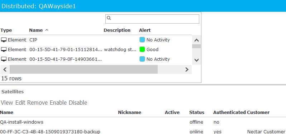Click the Nickname column header

tap(129, 112)
